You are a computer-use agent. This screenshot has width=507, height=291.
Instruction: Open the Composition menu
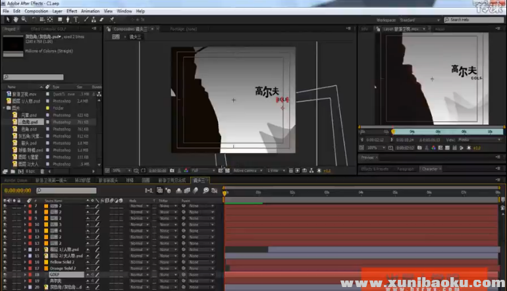tap(36, 11)
